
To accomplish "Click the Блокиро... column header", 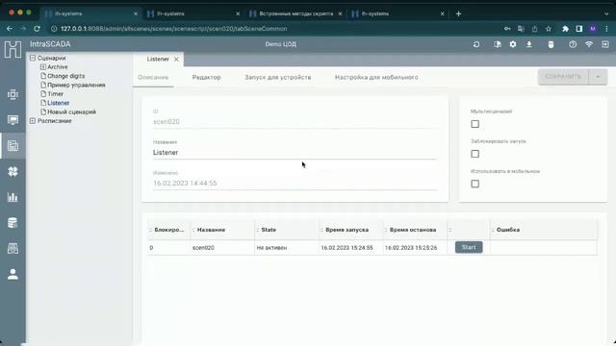I will click(x=169, y=230).
